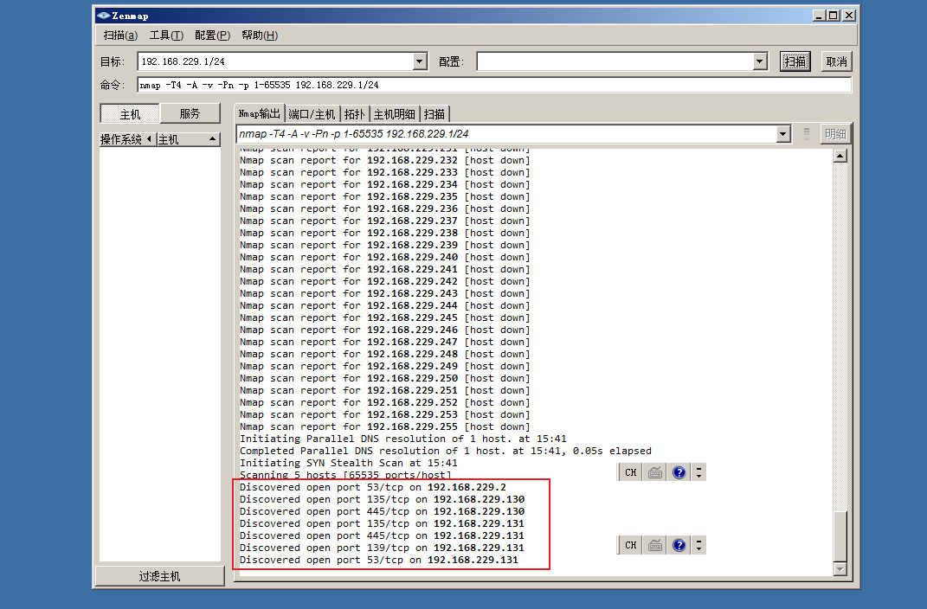Image resolution: width=927 pixels, height=609 pixels.
Task: Switch to the 服务 services view button
Action: click(190, 113)
